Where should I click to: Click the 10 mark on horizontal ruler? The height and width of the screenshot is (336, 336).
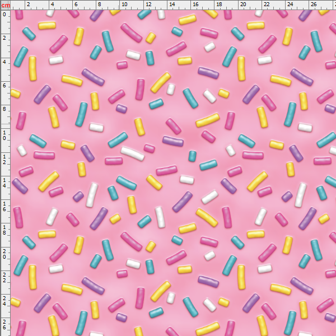pyautogui.click(x=124, y=4)
